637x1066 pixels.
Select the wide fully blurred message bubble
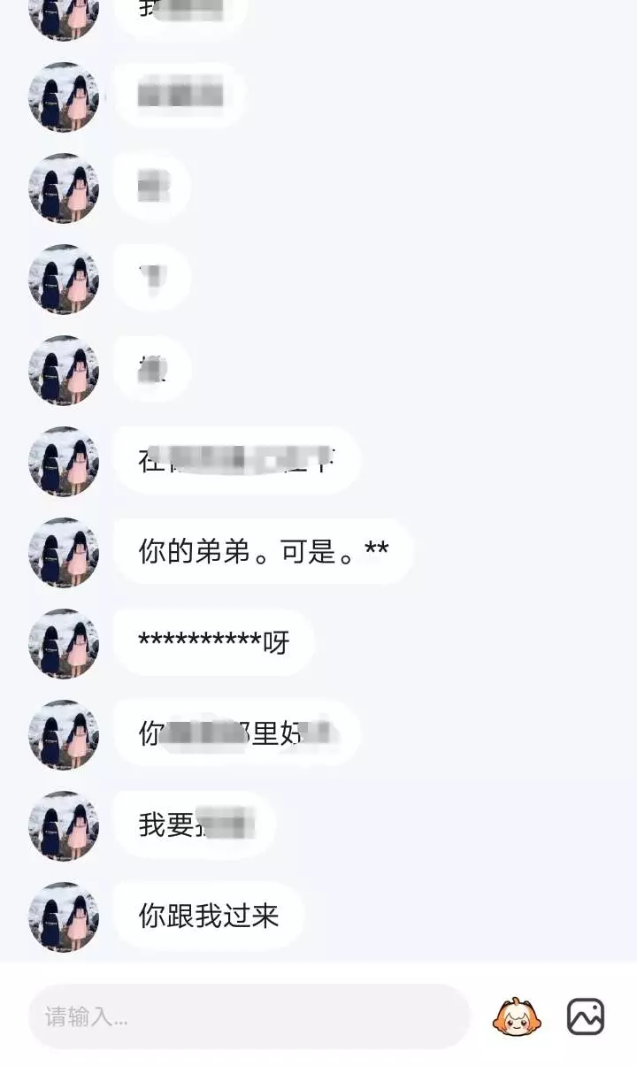tap(180, 96)
